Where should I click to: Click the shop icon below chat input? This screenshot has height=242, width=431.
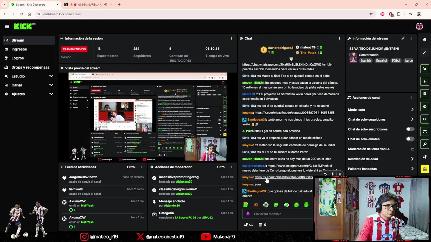(x=260, y=225)
